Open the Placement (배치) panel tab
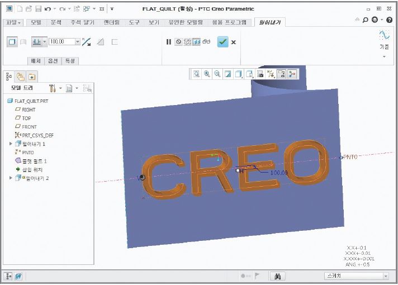The height and width of the screenshot is (285, 398). pyautogui.click(x=36, y=61)
